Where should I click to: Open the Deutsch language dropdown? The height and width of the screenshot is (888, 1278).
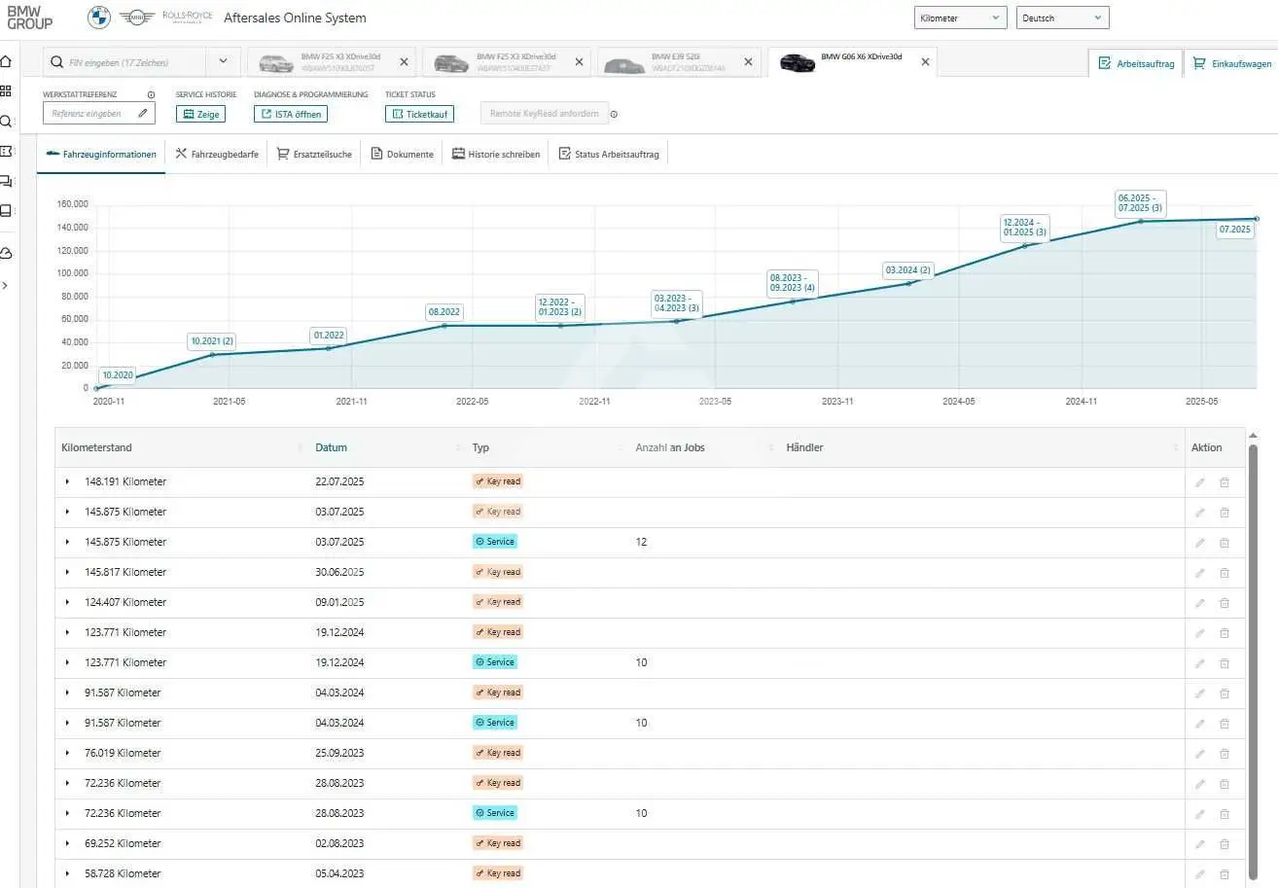pyautogui.click(x=1062, y=18)
